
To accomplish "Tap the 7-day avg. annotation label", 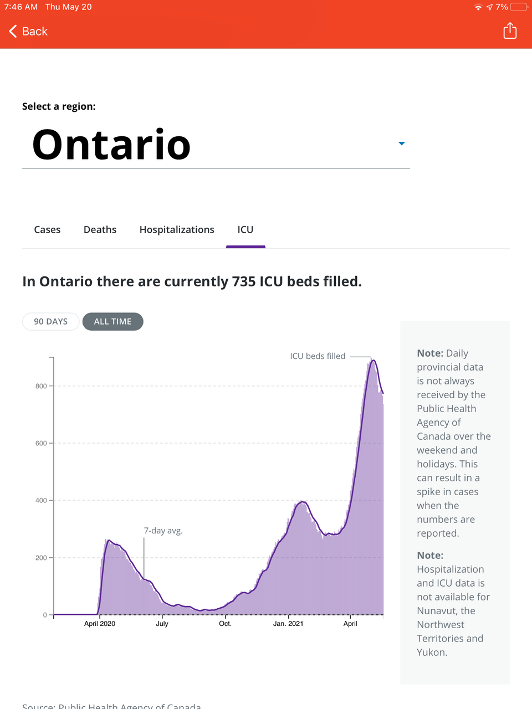I will 163,531.
